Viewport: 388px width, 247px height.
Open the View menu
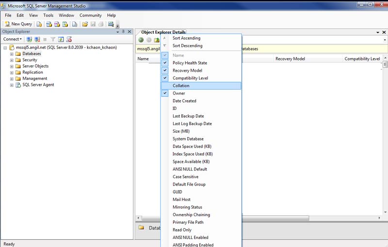click(33, 15)
